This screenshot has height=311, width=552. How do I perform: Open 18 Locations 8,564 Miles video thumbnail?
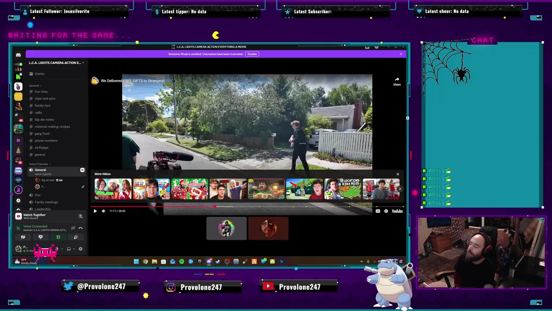343,189
